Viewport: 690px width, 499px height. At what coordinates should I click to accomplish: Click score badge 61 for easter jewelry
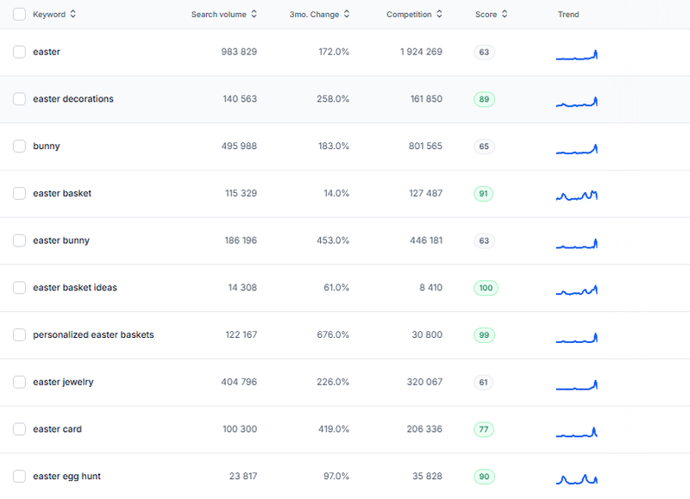(484, 382)
